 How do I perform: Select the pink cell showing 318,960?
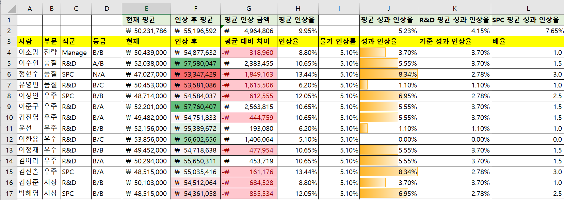point(249,53)
